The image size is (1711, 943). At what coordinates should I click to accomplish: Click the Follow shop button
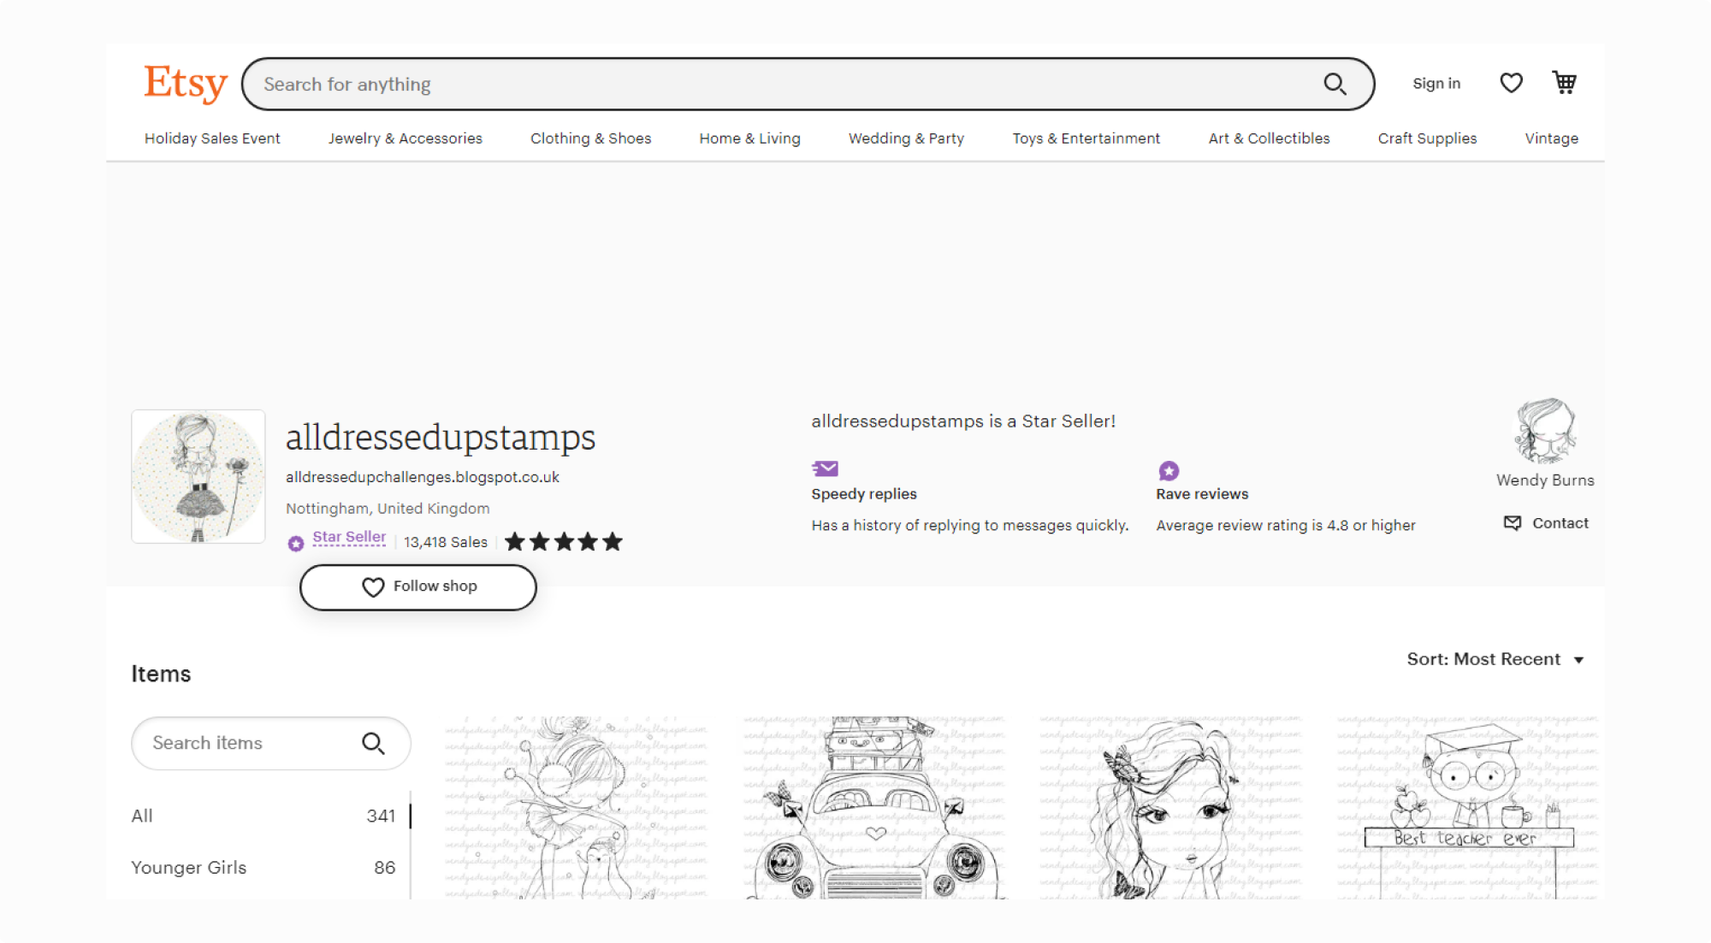[x=418, y=587]
